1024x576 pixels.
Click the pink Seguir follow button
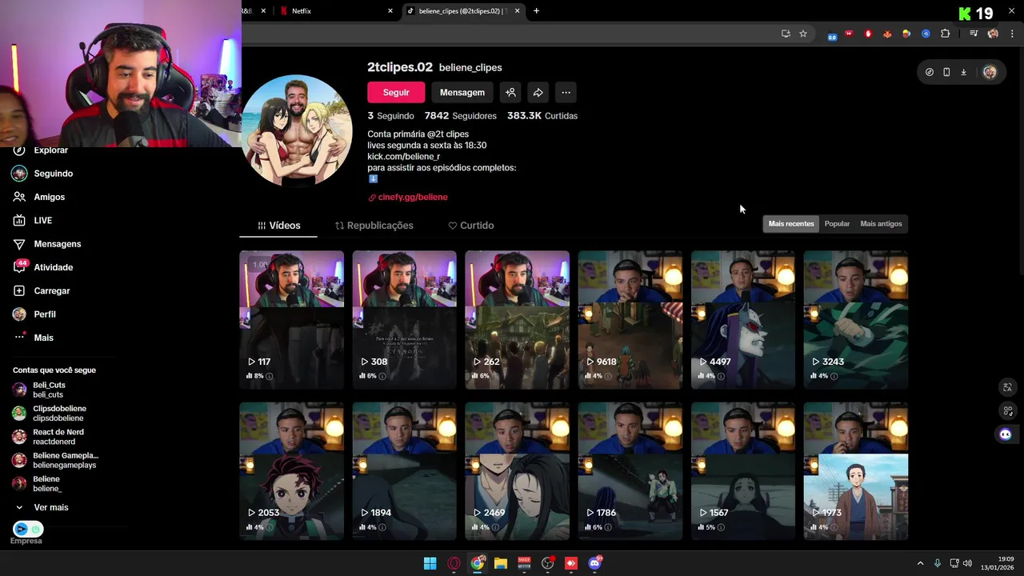pos(396,92)
